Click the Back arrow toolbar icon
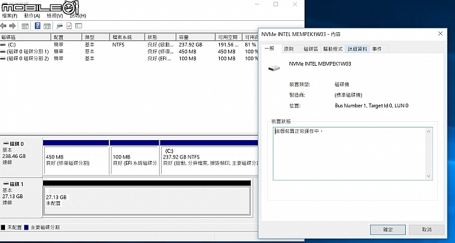 point(4,26)
